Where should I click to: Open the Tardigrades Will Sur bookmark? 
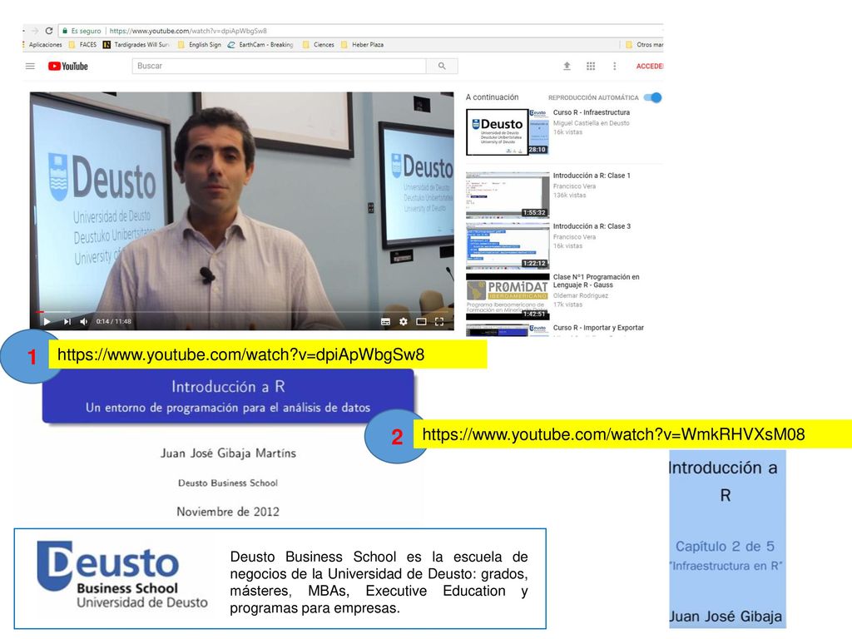136,45
